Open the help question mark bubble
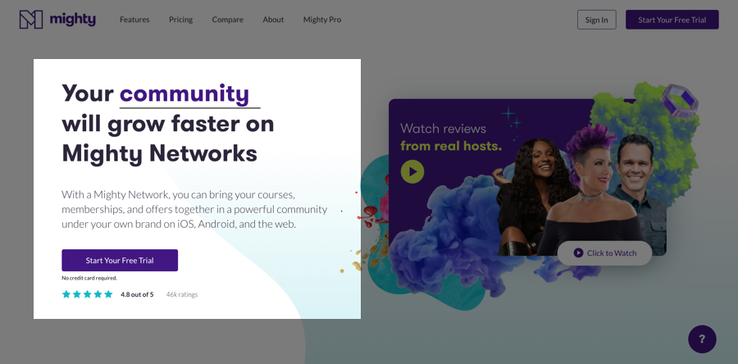The image size is (738, 364). tap(702, 339)
